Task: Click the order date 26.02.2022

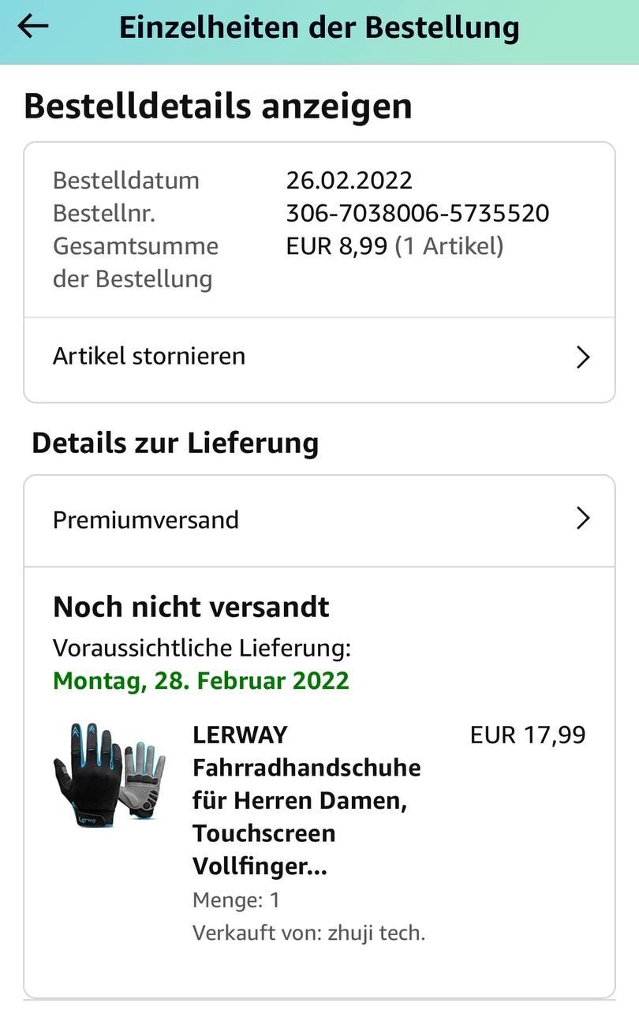Action: [349, 180]
